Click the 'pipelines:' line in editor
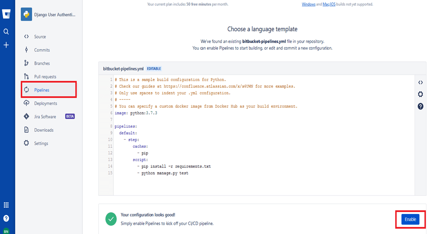The image size is (434, 234). coord(125,126)
